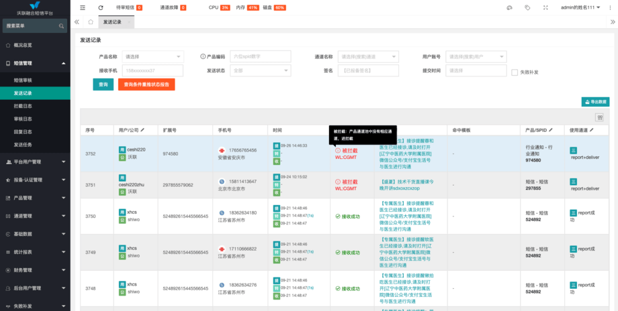Click the carrier icon beside 15811413647

tap(222, 182)
